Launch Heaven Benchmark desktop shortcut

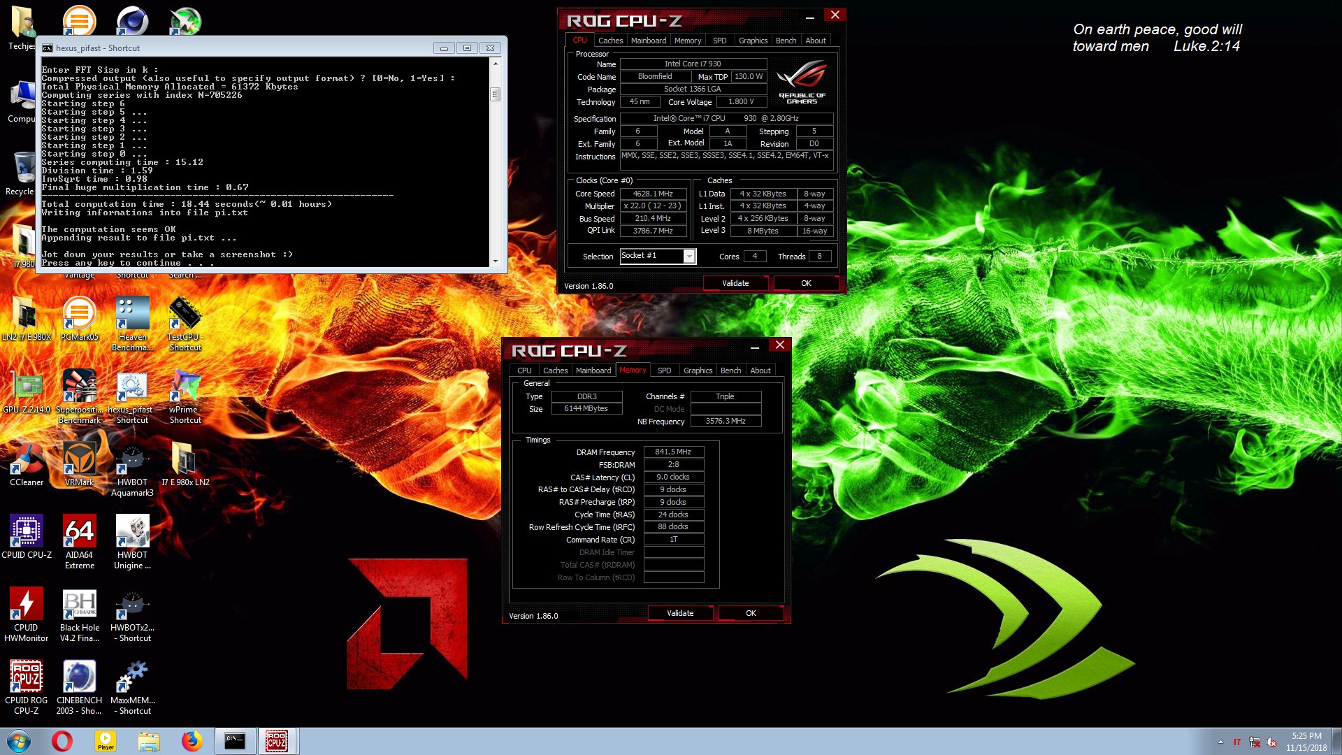132,323
